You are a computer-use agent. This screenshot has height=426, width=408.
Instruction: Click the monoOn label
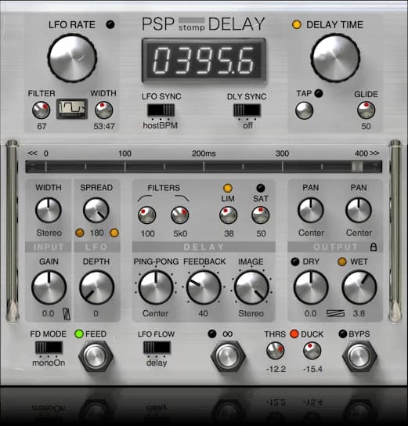pyautogui.click(x=49, y=363)
